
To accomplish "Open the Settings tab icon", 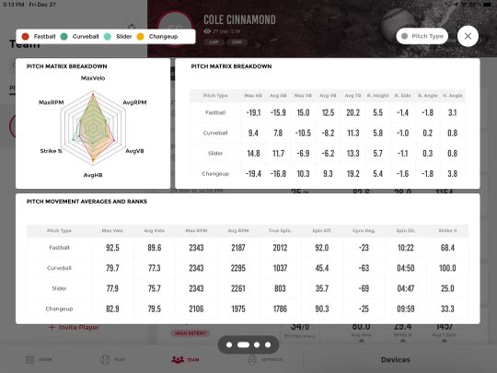I will click(x=252, y=360).
